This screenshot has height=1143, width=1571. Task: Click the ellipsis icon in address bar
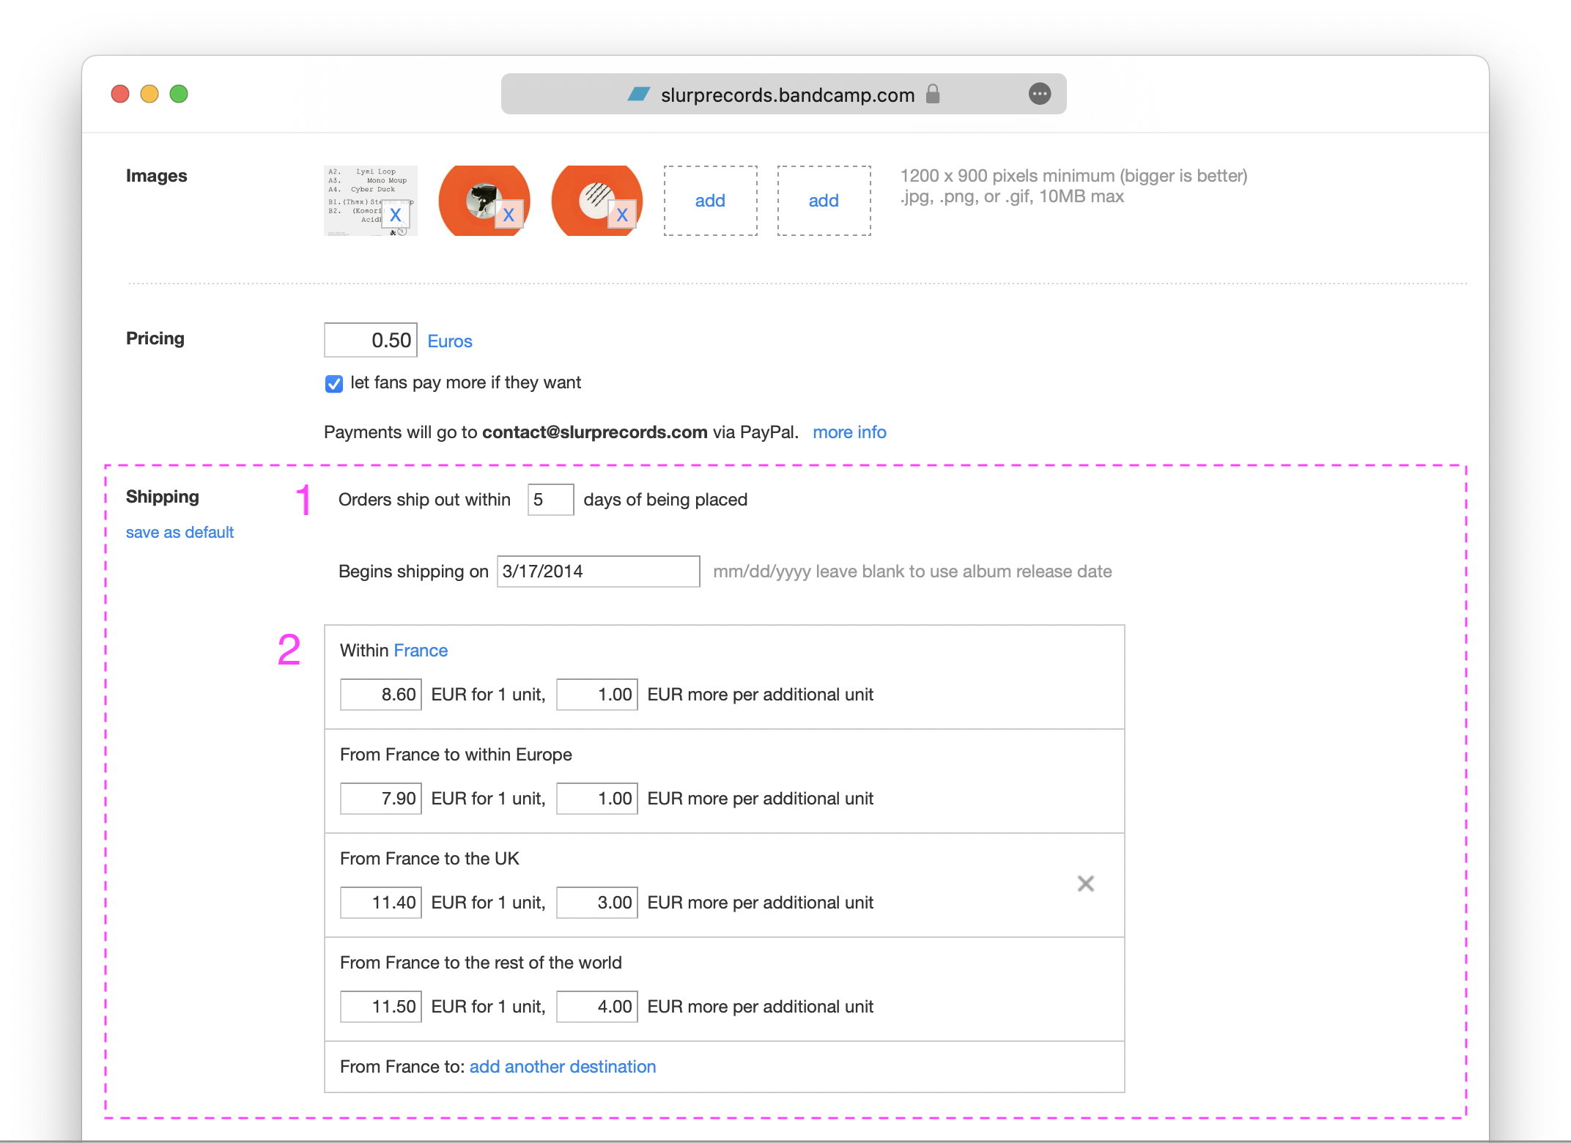pos(1039,94)
